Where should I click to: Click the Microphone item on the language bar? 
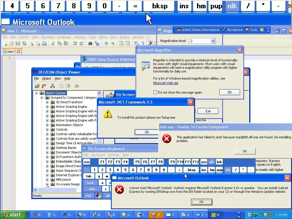coord(233,30)
